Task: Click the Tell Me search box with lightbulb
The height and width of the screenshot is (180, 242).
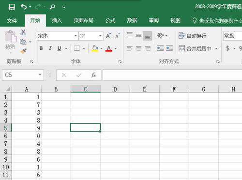Action: coord(217,21)
